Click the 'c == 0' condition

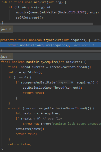(x=21, y=77)
